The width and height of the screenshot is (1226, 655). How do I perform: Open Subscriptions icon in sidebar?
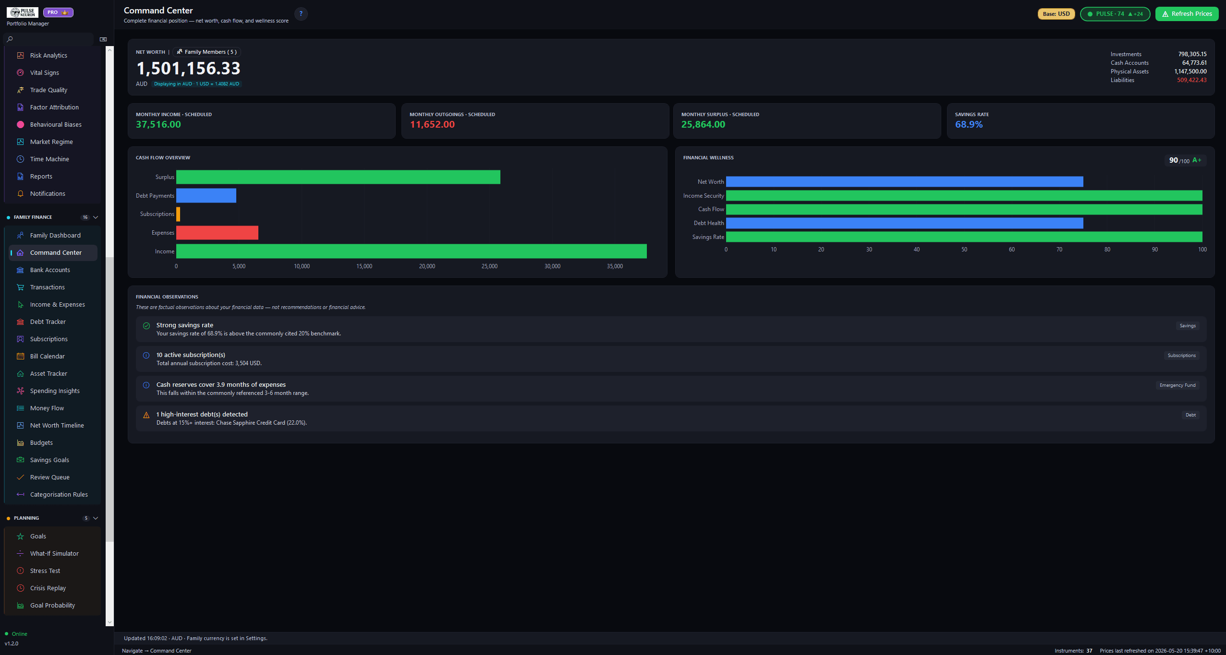click(20, 339)
